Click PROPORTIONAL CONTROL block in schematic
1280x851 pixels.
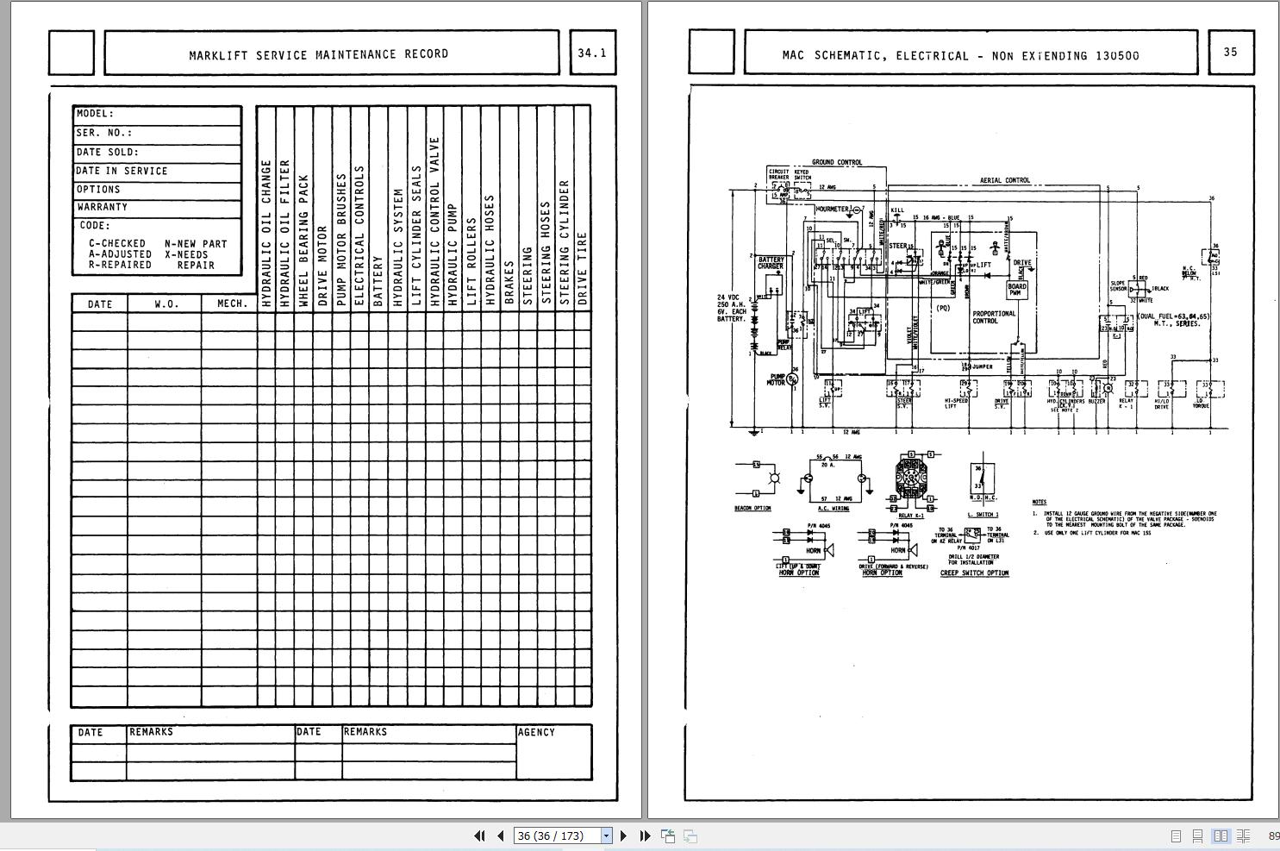tap(994, 317)
